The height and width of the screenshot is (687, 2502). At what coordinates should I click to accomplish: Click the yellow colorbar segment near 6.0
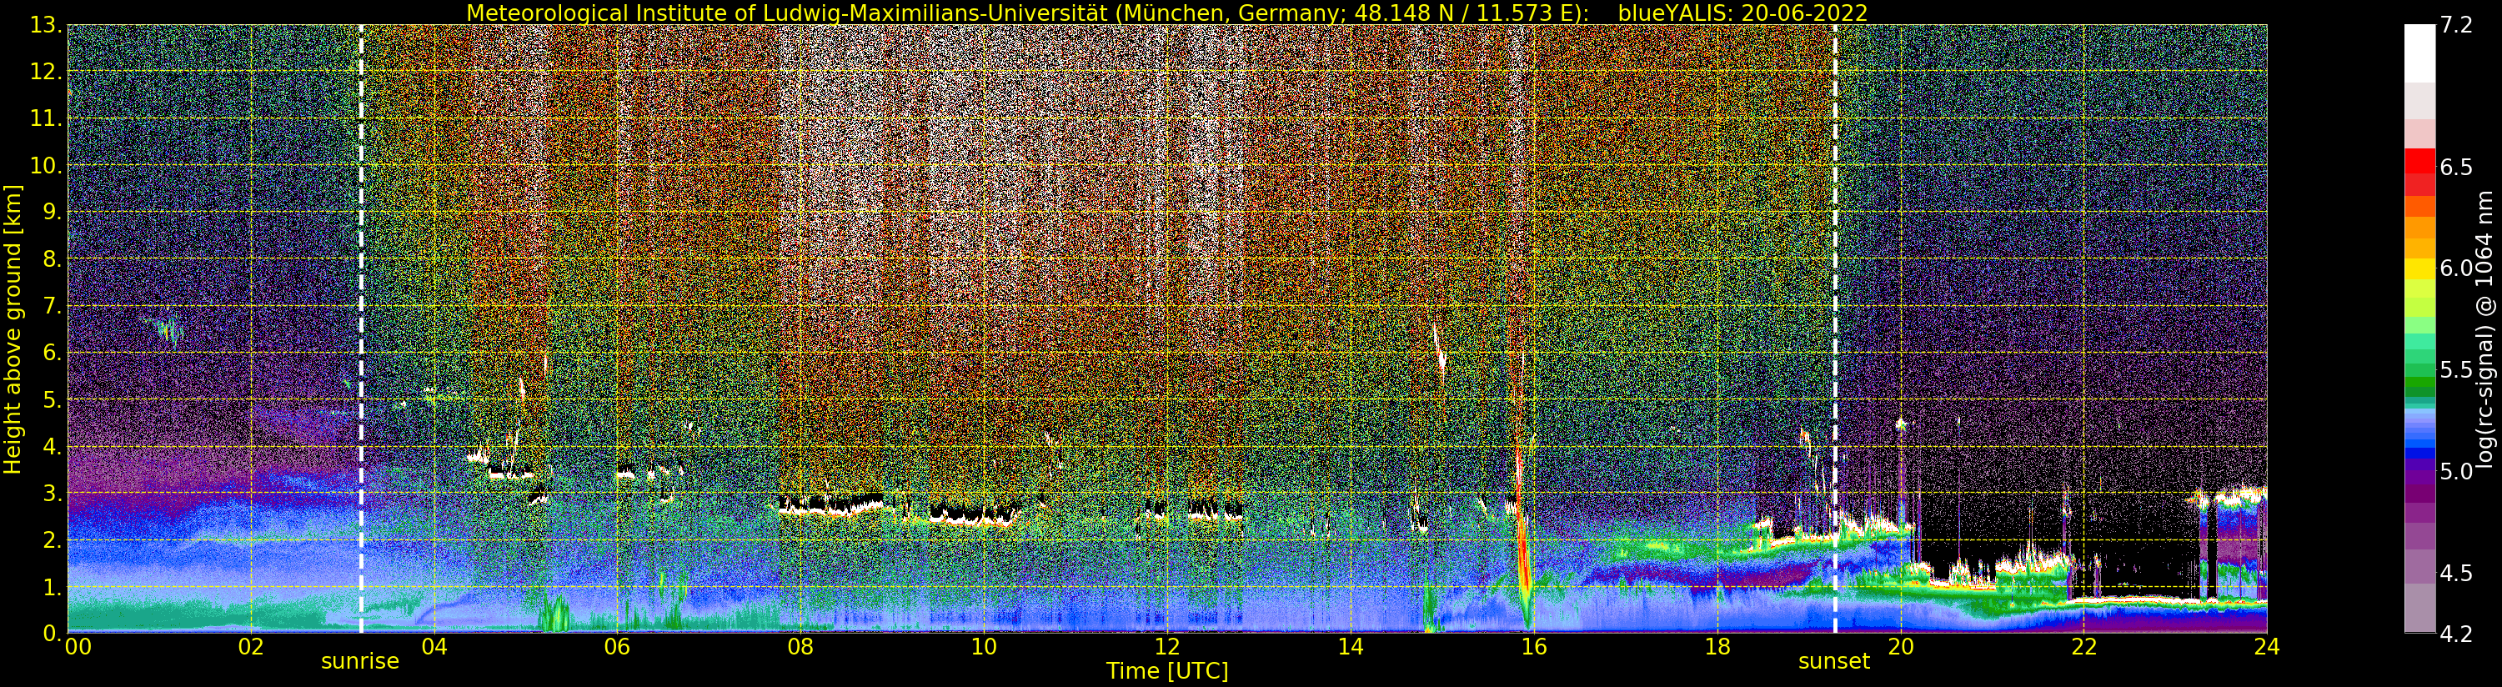point(2419,269)
